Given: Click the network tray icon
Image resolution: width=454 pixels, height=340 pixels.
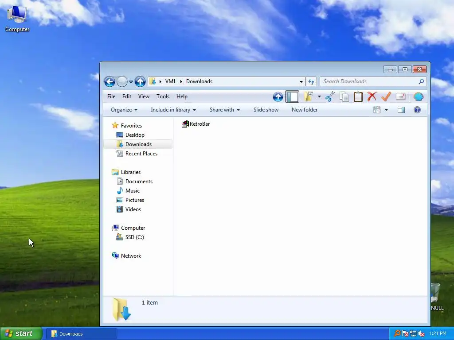Looking at the screenshot, I should click(413, 334).
